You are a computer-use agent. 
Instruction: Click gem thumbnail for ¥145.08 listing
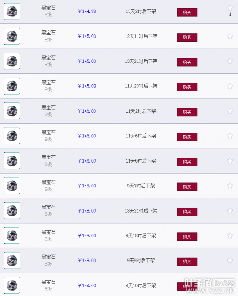point(12,86)
